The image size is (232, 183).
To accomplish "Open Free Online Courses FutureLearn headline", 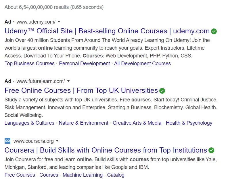I will (81, 90).
